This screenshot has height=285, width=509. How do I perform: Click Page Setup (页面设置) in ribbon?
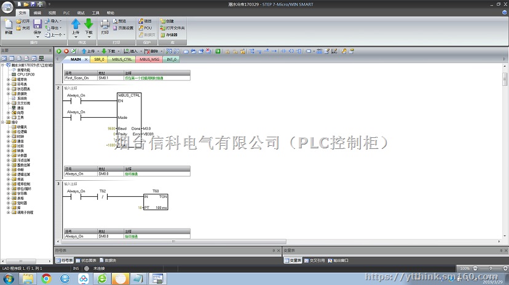(123, 28)
